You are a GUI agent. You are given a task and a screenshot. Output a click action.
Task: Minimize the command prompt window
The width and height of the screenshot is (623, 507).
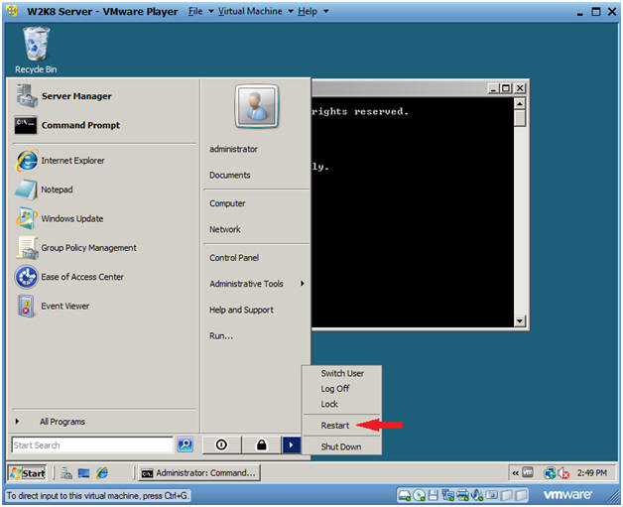[x=493, y=88]
